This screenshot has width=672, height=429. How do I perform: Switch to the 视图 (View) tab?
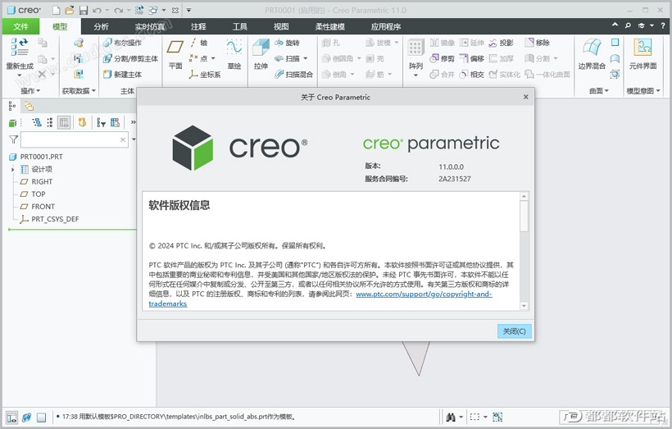[x=281, y=26]
